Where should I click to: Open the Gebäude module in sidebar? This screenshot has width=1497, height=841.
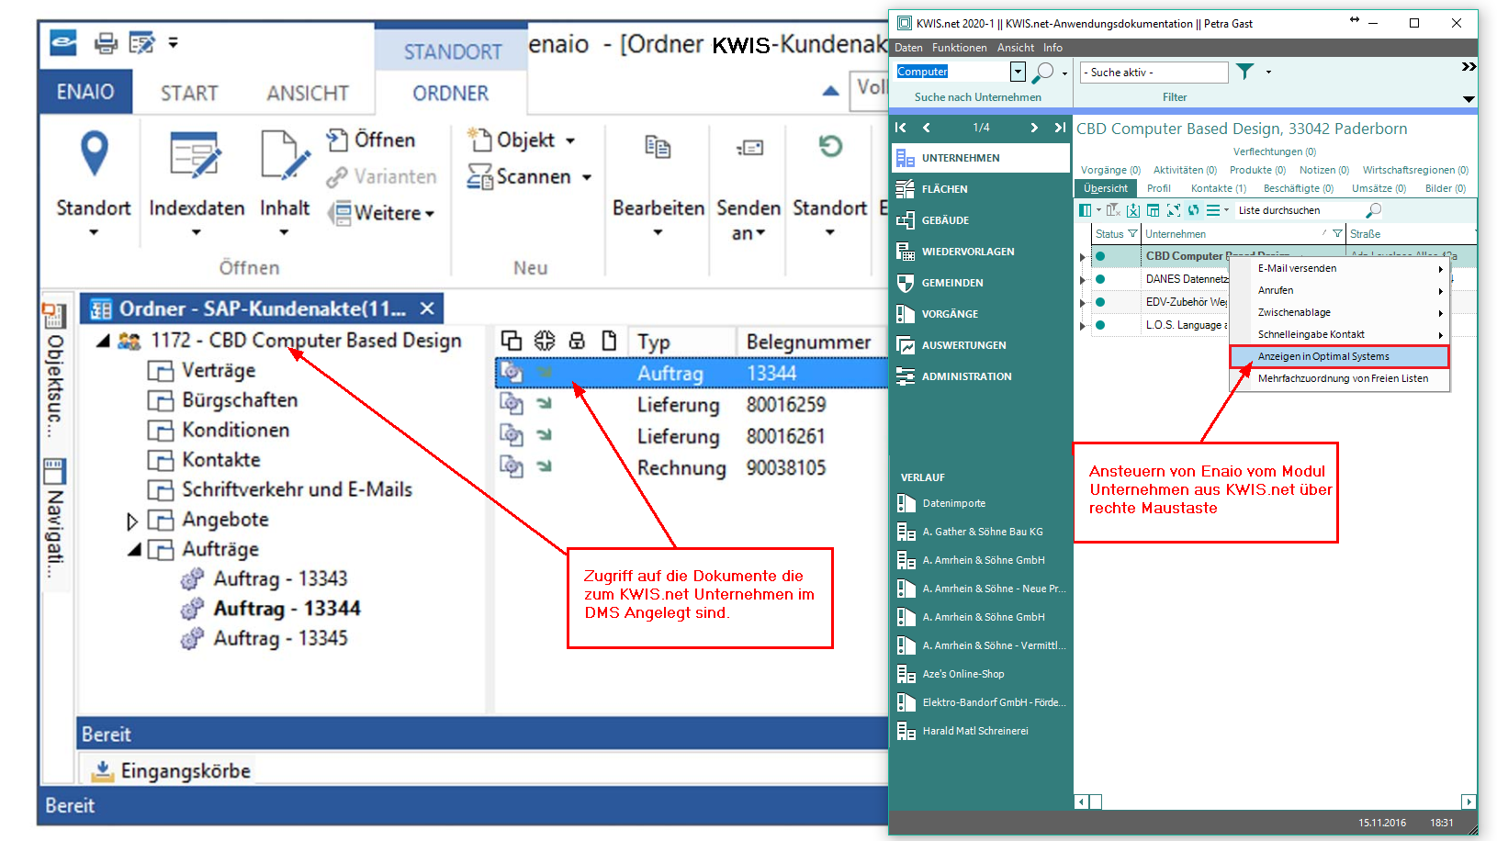tap(945, 220)
